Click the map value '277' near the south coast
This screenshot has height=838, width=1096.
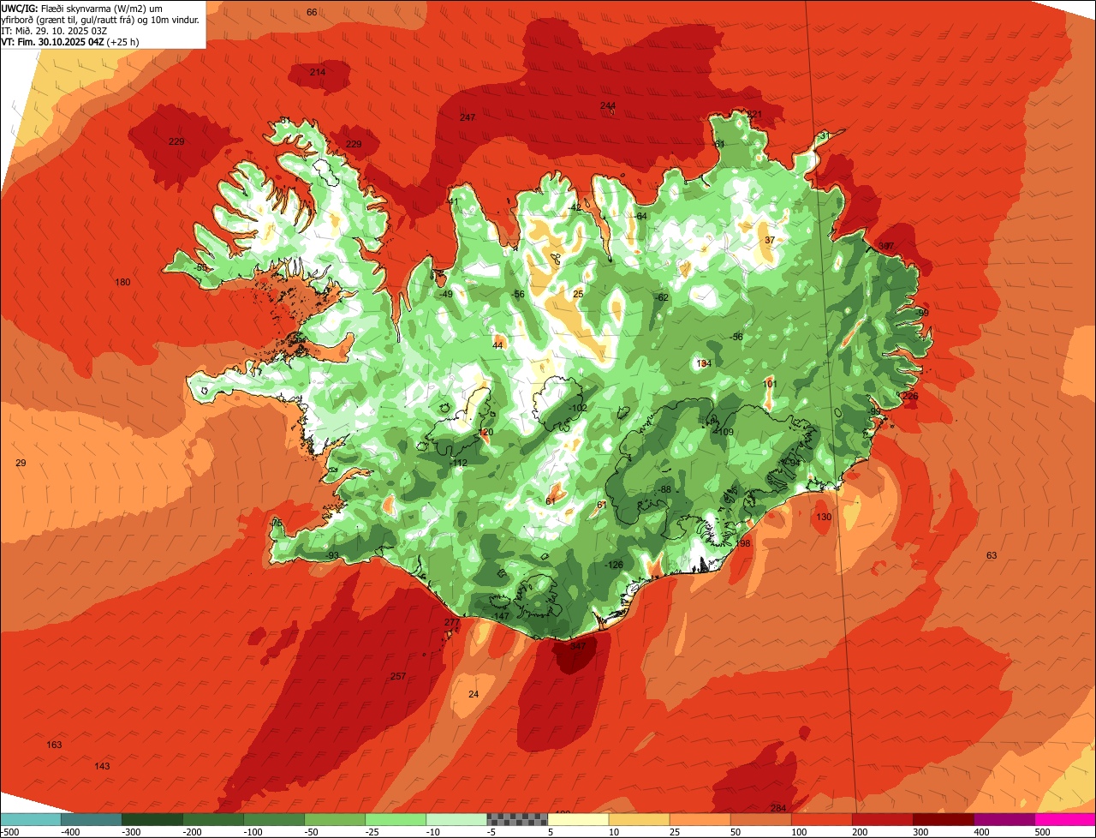[x=452, y=622]
